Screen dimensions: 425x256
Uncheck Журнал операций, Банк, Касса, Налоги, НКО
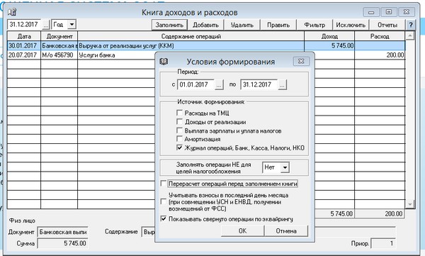pos(179,148)
